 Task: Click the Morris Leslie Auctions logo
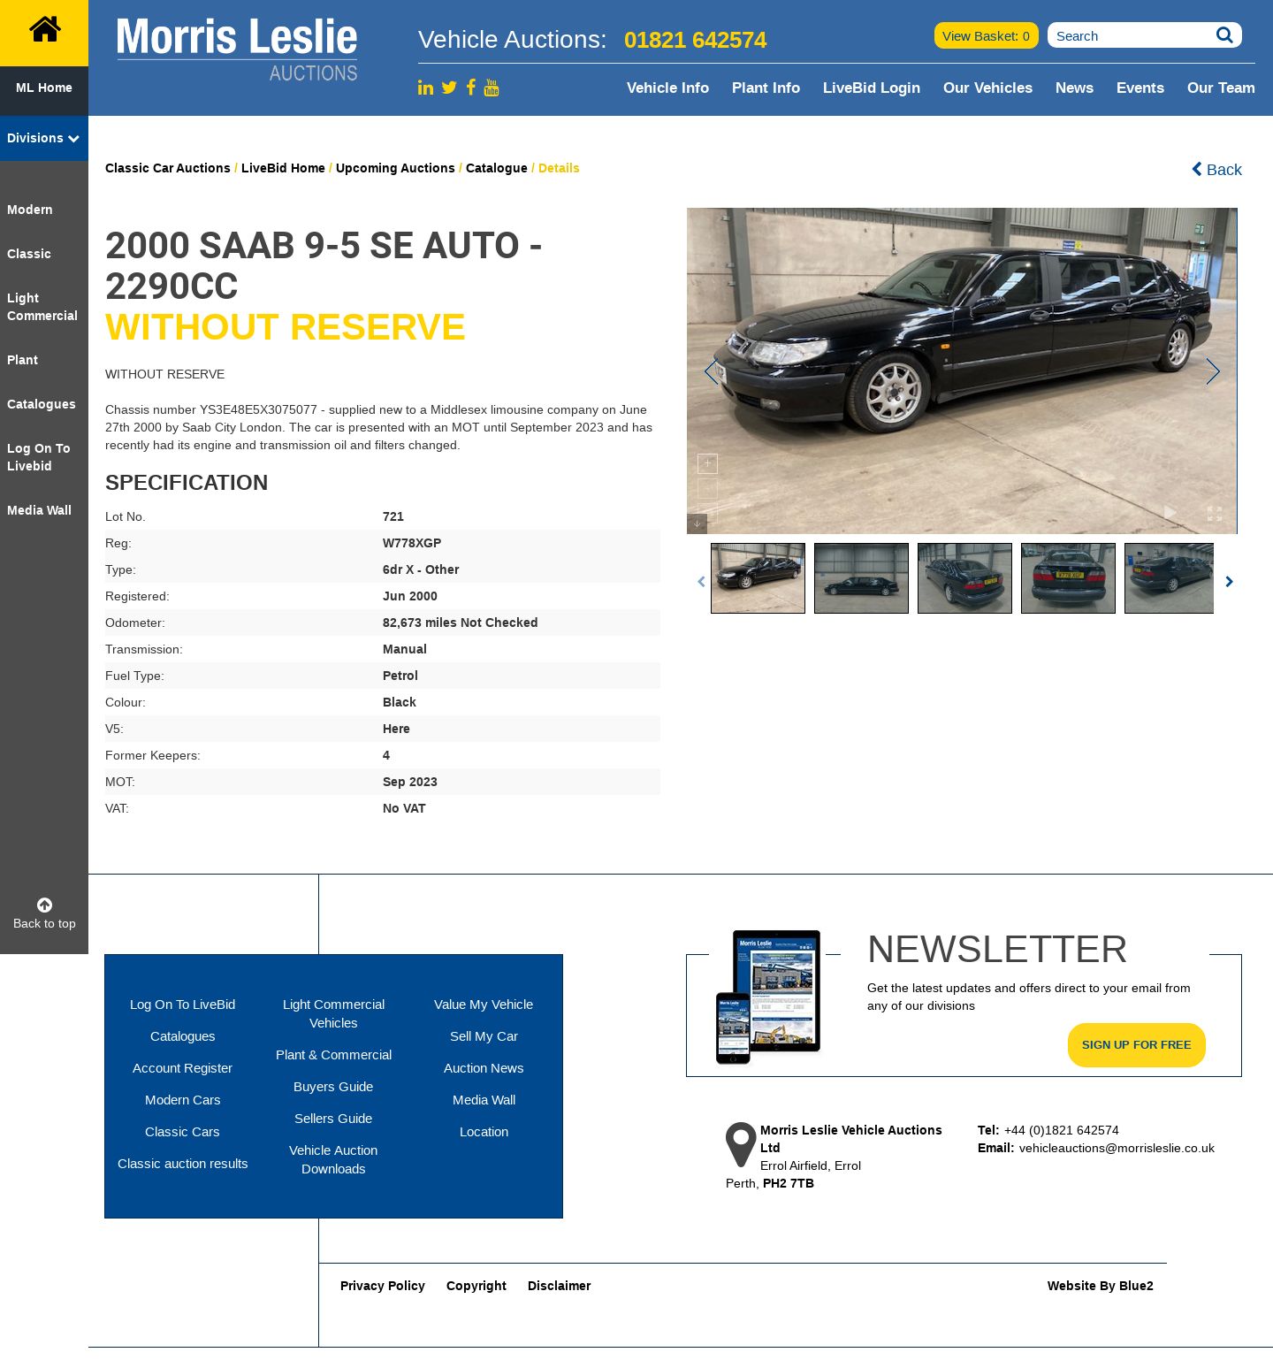pyautogui.click(x=237, y=50)
